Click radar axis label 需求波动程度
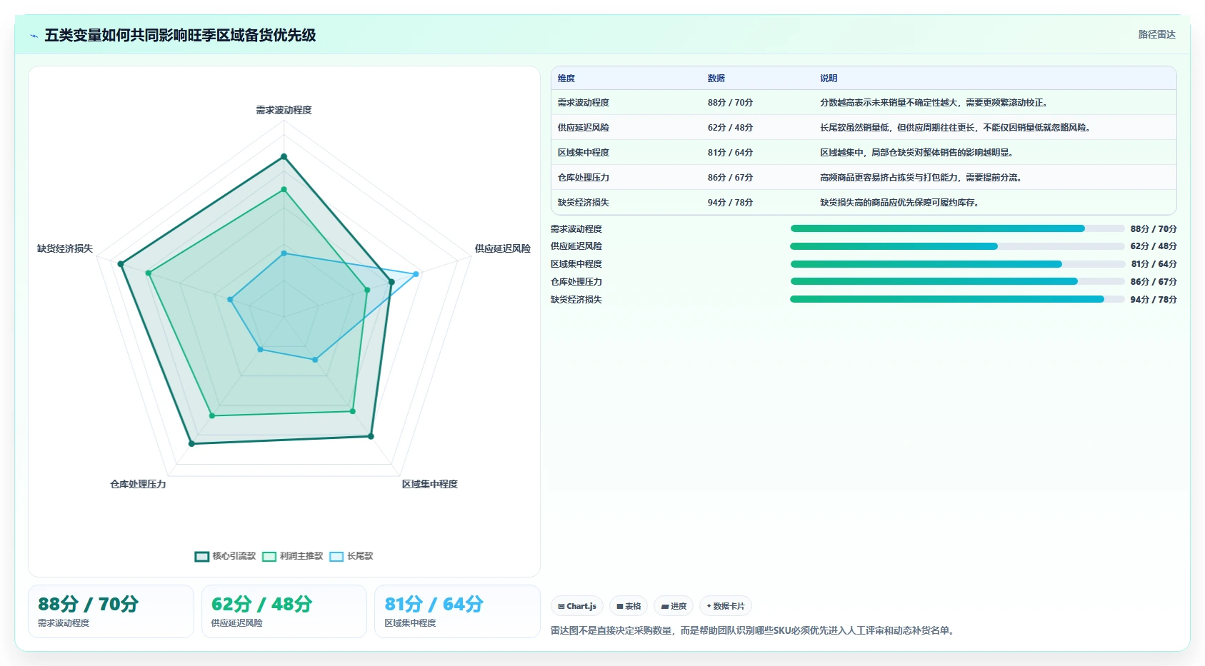Viewport: 1205px width, 666px height. tap(284, 110)
